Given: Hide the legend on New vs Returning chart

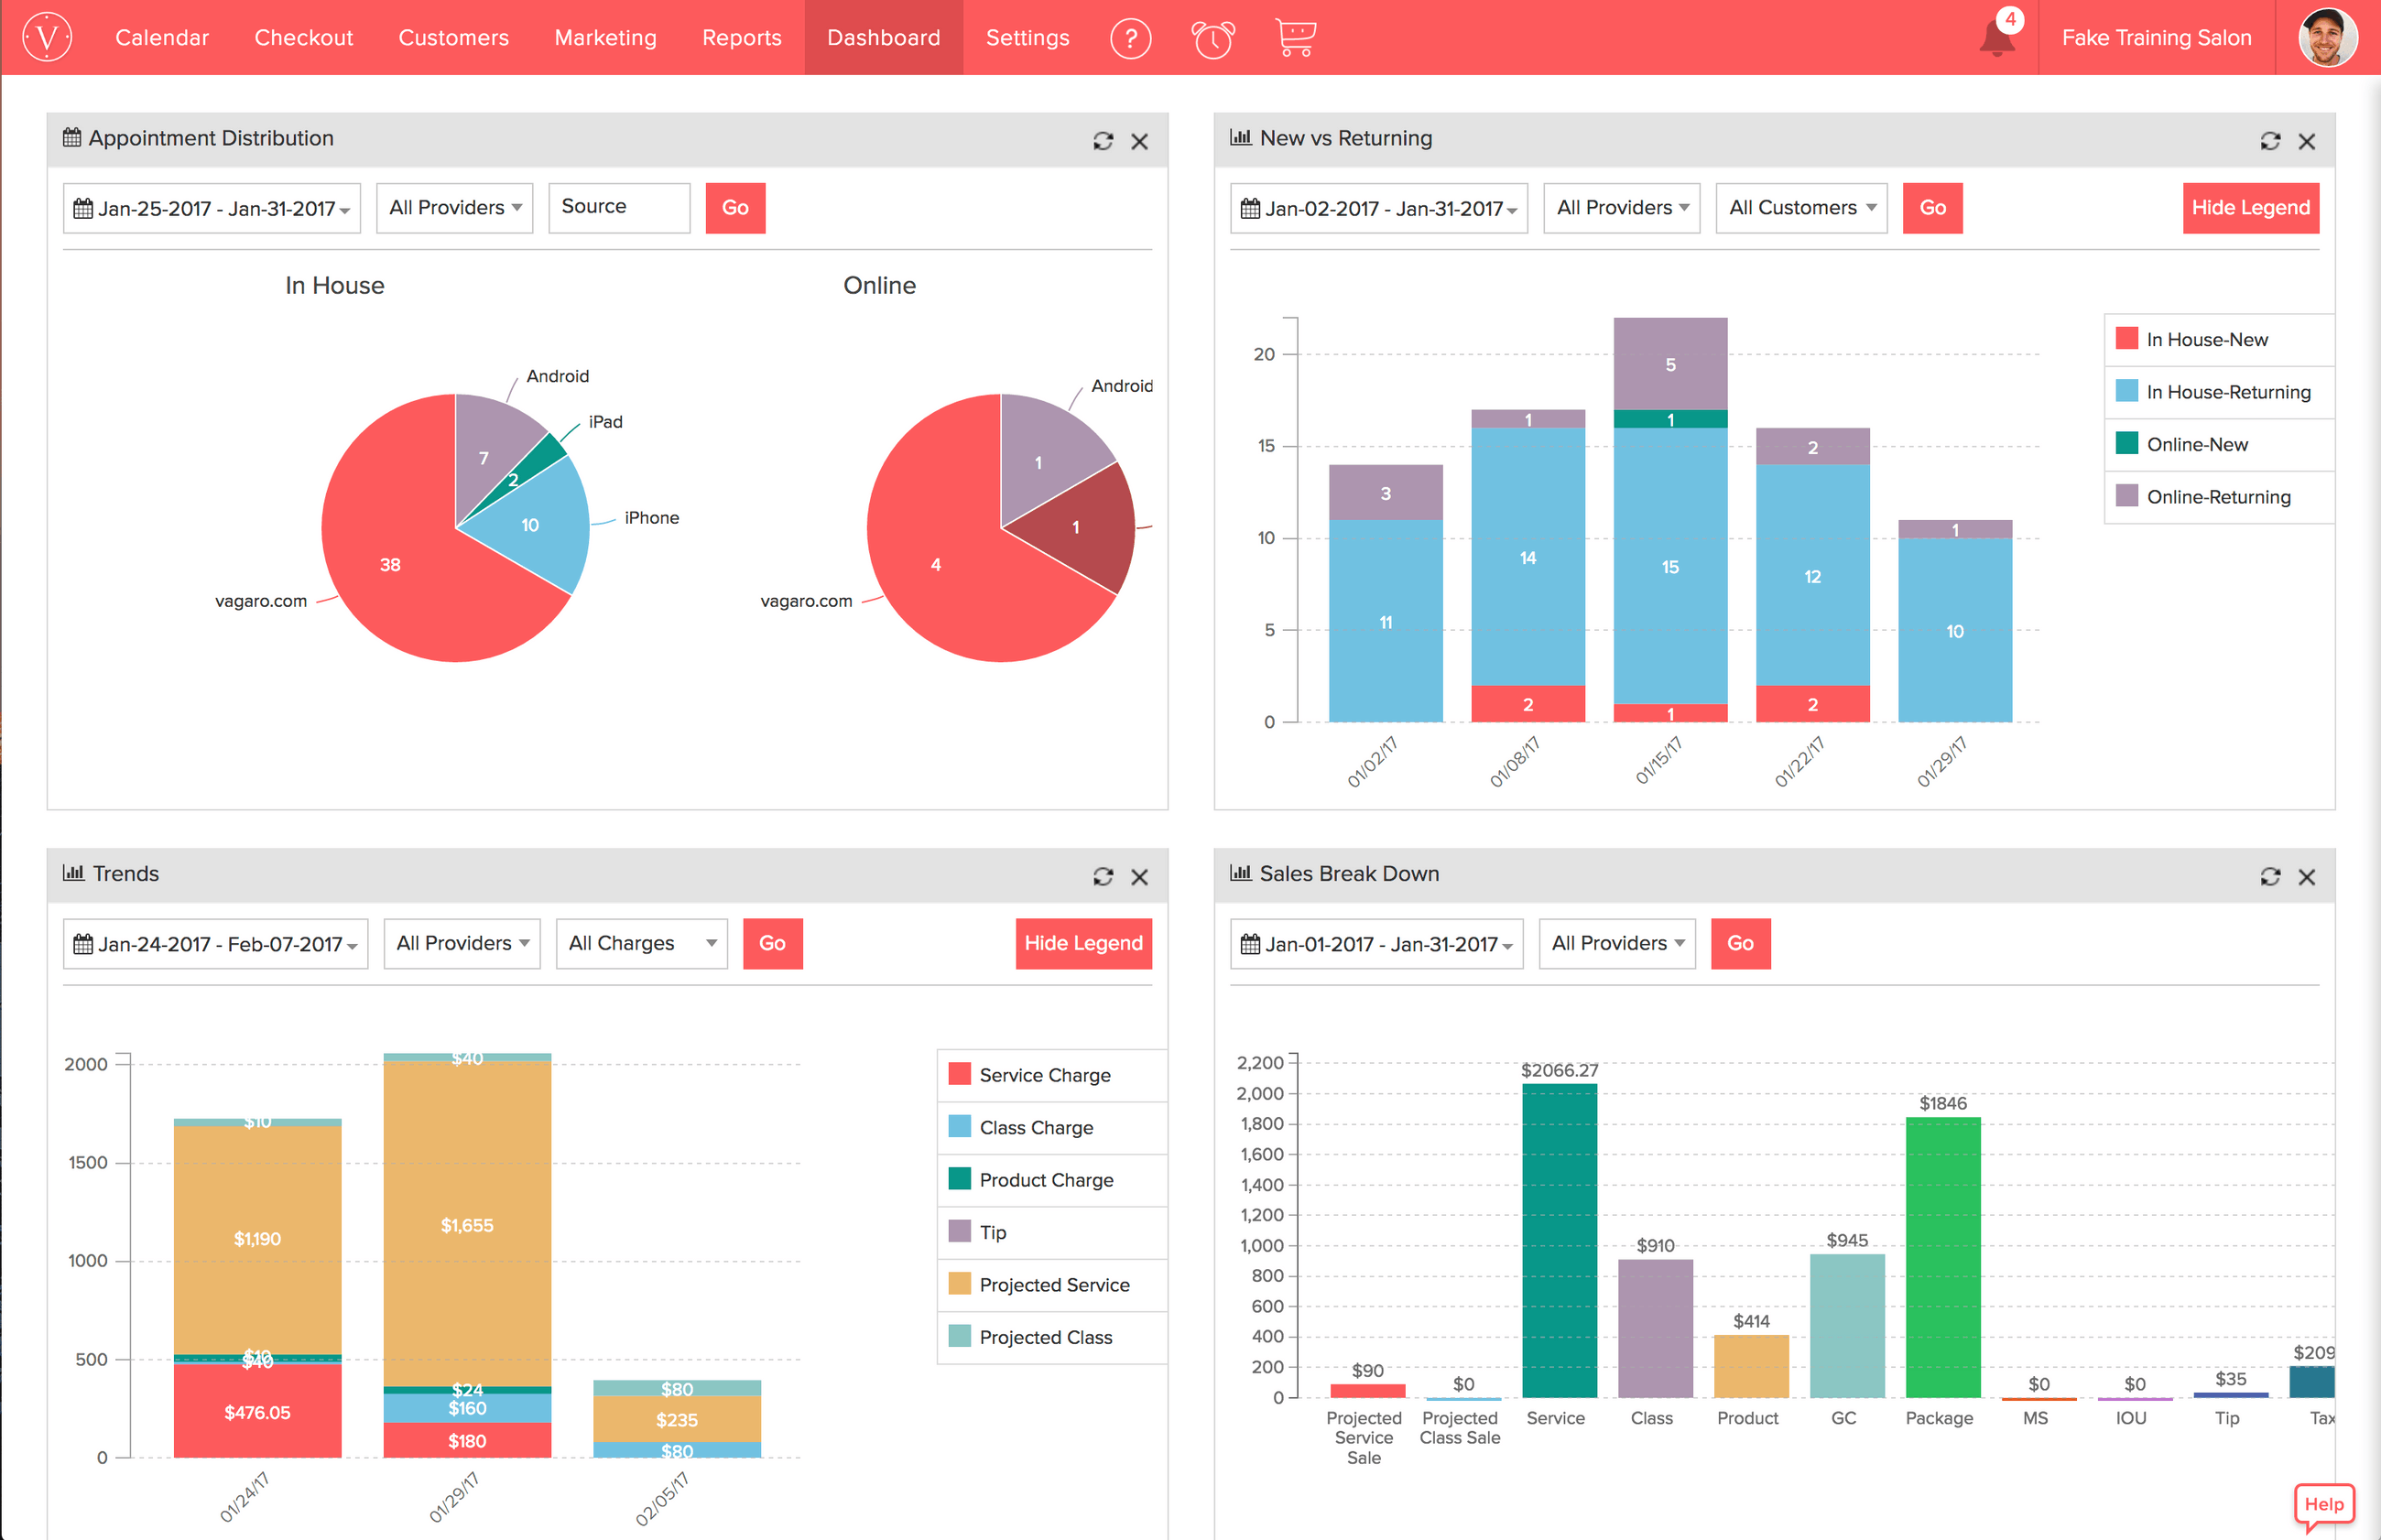Looking at the screenshot, I should pos(2251,207).
